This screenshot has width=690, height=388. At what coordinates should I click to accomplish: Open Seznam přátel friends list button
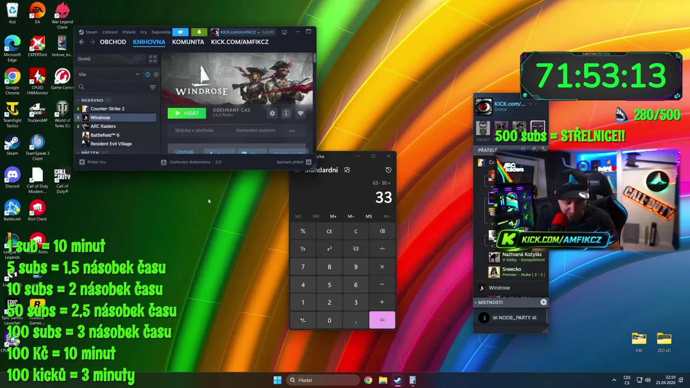[294, 162]
